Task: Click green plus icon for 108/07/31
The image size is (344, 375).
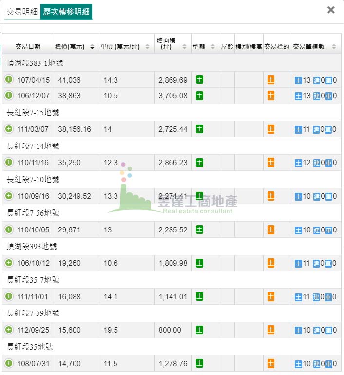Action: tap(9, 363)
